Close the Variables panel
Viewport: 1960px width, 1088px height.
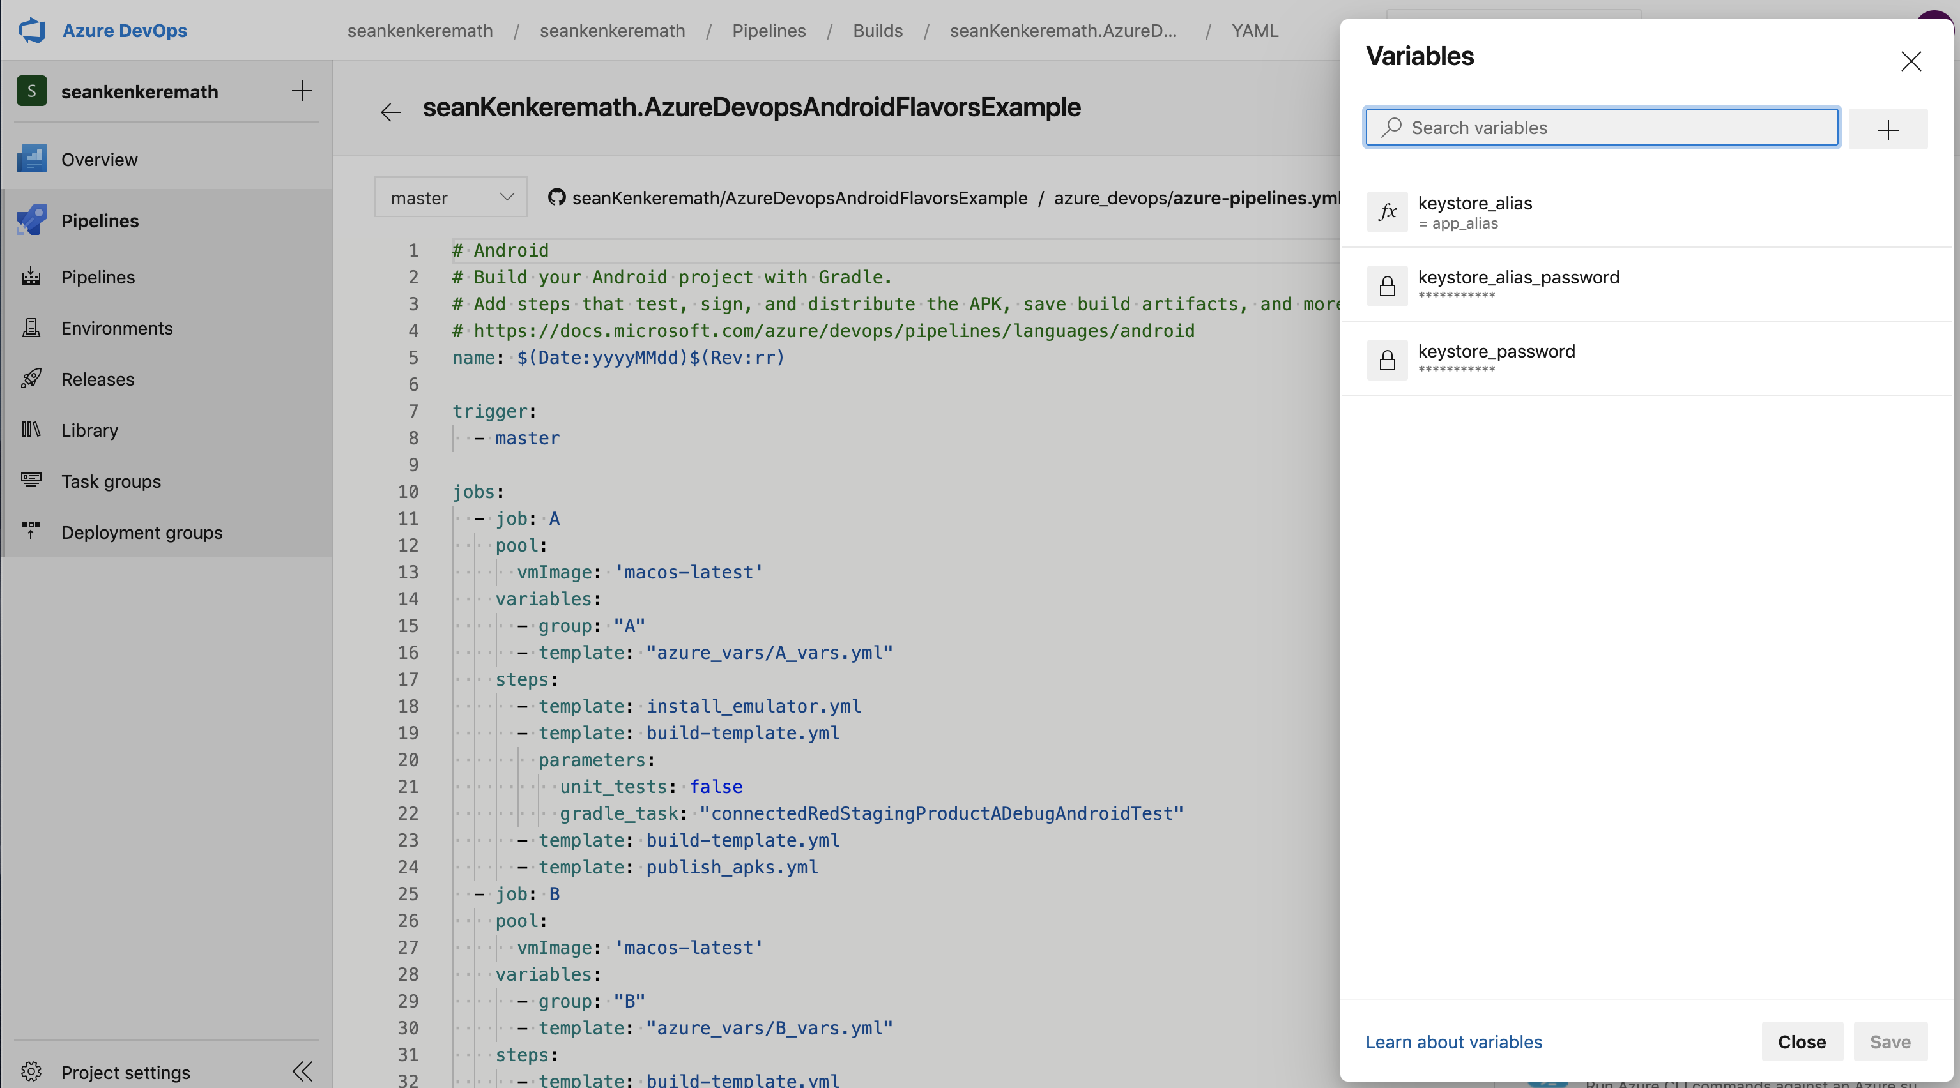[1910, 60]
